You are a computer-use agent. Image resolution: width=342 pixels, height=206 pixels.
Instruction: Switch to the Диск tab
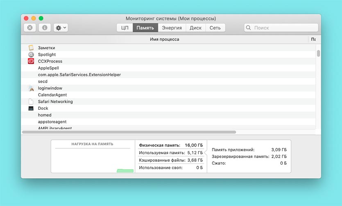pos(195,28)
